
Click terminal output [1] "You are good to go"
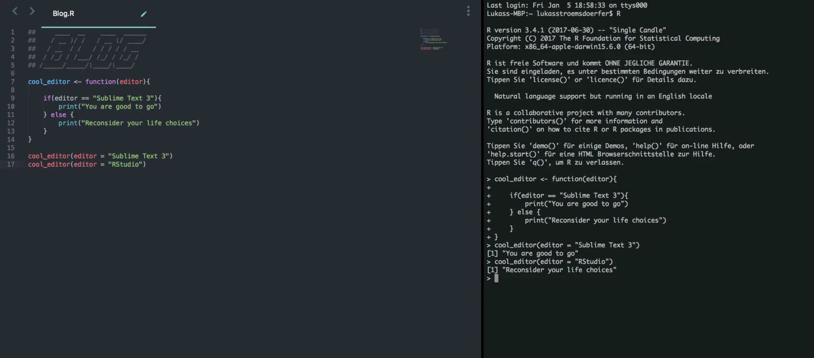coord(532,253)
